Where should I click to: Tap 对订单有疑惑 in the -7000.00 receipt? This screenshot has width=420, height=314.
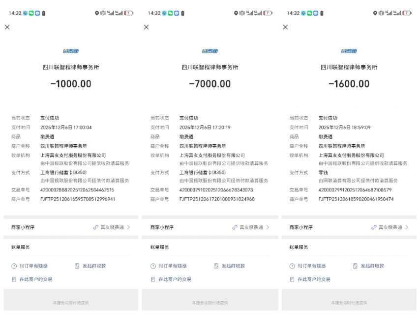(169, 266)
